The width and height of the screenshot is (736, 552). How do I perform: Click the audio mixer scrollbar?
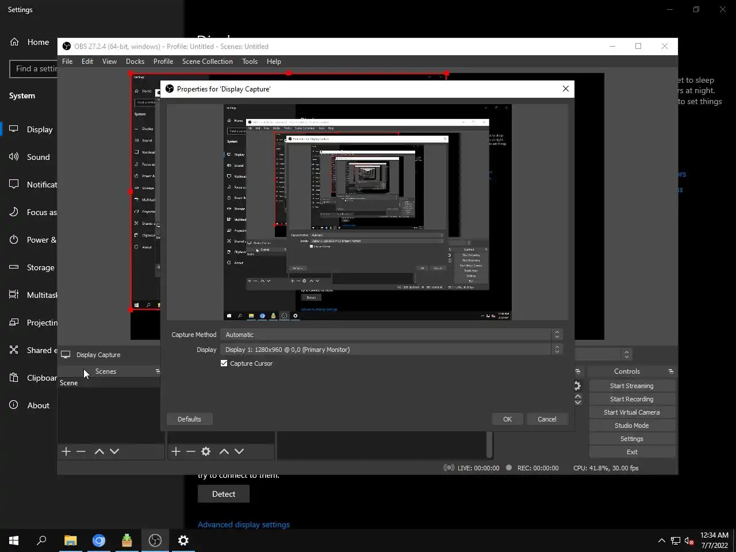click(x=489, y=444)
